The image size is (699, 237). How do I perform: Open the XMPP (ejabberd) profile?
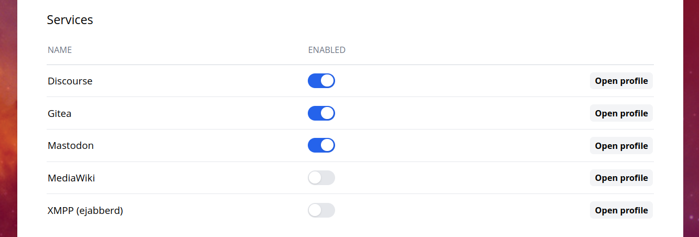pos(621,210)
